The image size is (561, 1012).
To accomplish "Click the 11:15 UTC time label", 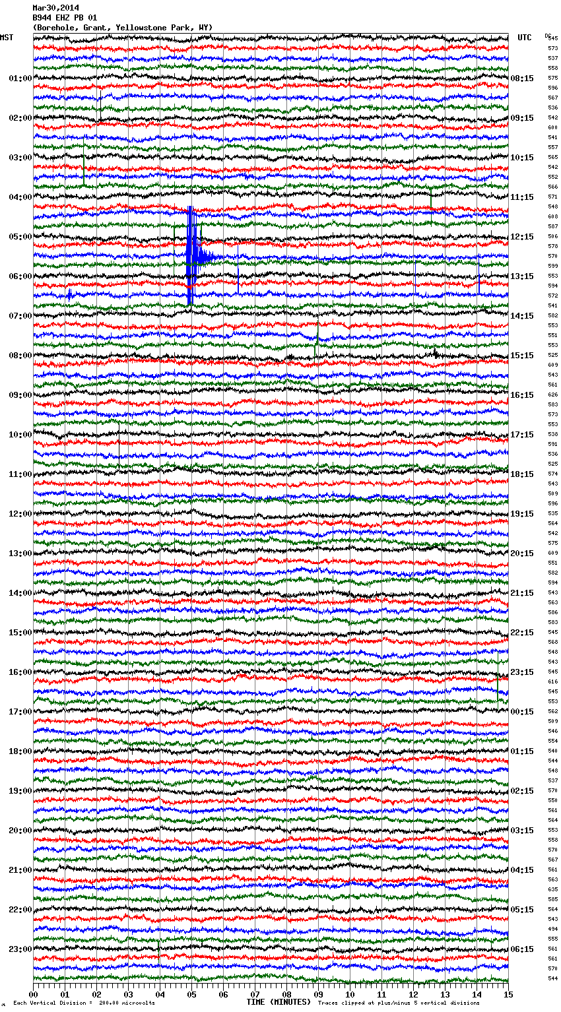I will [x=522, y=197].
